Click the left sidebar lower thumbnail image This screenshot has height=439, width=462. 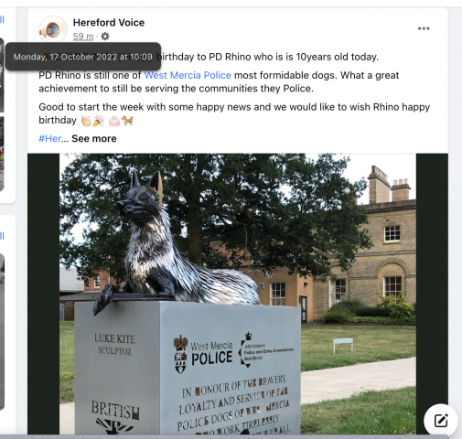pos(2,331)
